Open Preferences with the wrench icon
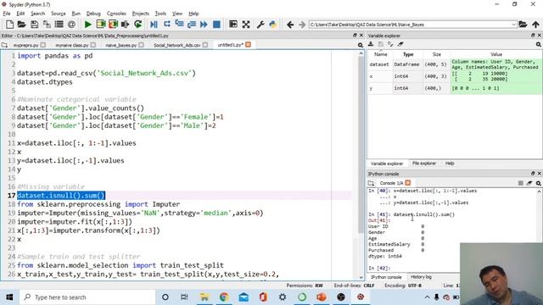Screen dimensions: 543x305 [260, 25]
